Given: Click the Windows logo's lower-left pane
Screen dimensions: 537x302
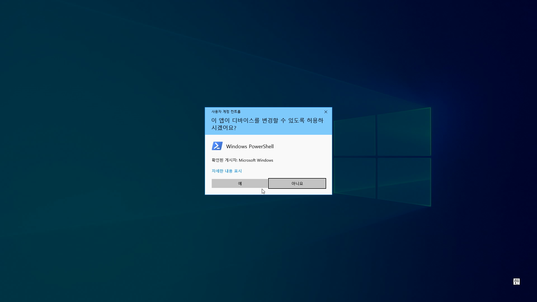Looking at the screenshot, I should pyautogui.click(x=355, y=176).
